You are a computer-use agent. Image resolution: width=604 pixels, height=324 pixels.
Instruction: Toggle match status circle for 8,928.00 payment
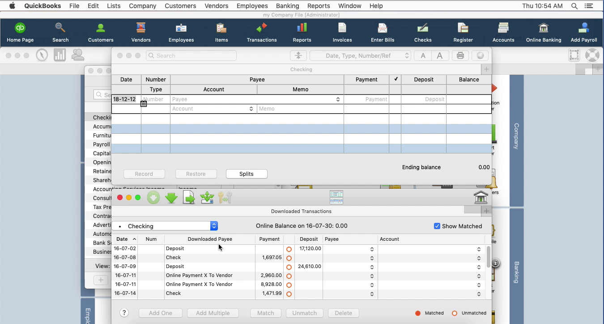pyautogui.click(x=289, y=285)
